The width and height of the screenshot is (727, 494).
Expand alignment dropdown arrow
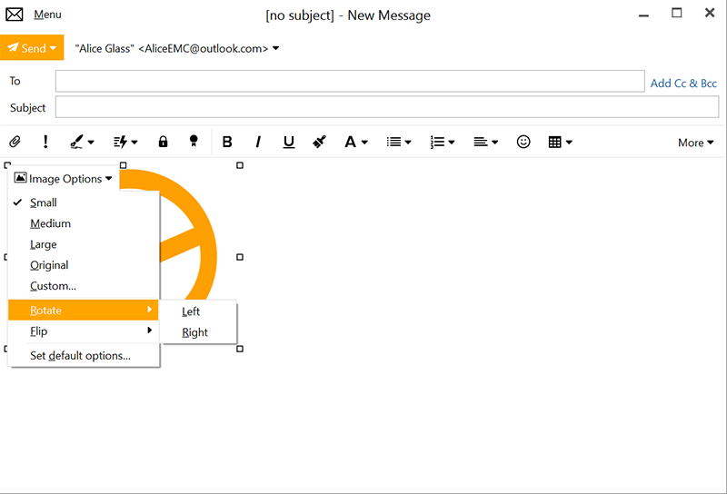point(494,143)
